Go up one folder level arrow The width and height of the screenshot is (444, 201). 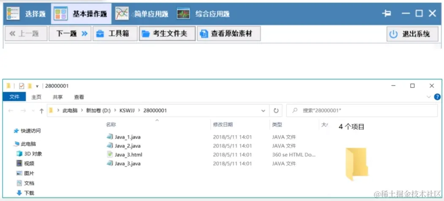[x=41, y=111]
